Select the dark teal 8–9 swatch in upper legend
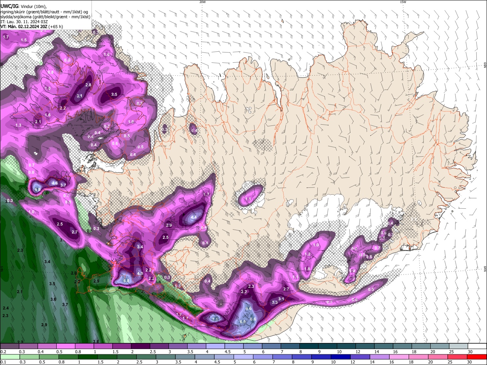The image size is (487, 365). coord(309,346)
